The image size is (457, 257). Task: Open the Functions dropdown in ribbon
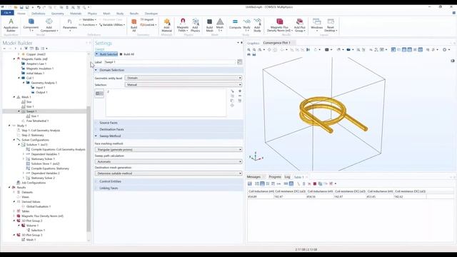click(88, 25)
